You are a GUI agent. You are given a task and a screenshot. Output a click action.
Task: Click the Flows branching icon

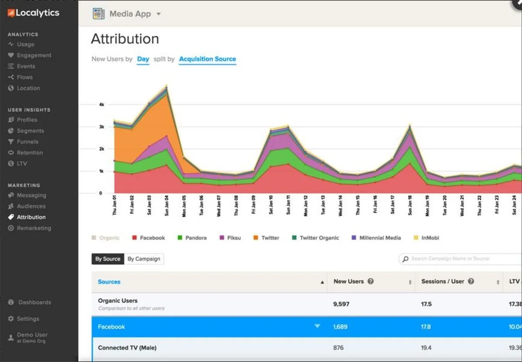[11, 77]
